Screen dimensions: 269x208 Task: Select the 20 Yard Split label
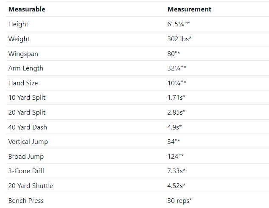[x=27, y=112]
